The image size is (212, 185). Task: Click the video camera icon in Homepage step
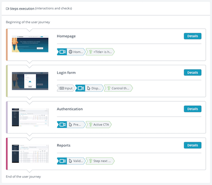pos(62,52)
